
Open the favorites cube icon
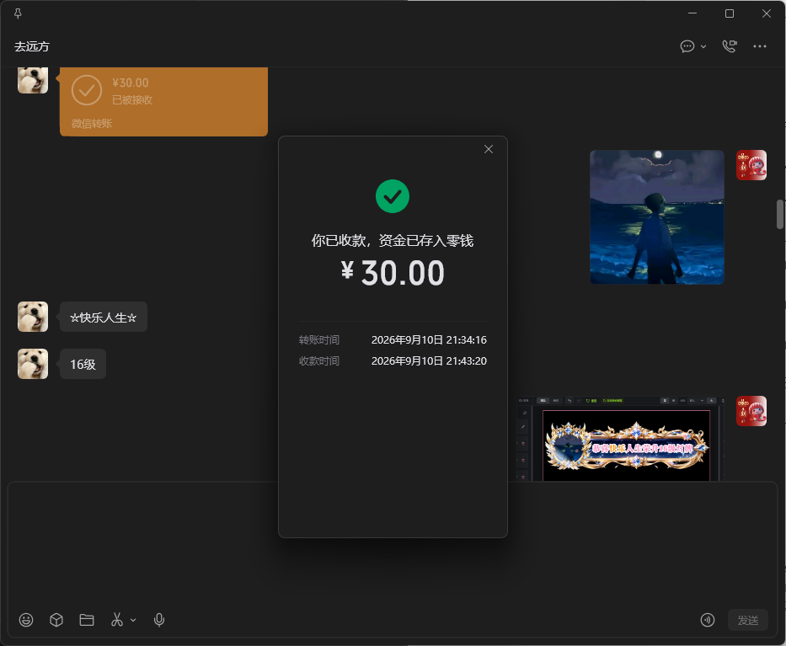56,620
